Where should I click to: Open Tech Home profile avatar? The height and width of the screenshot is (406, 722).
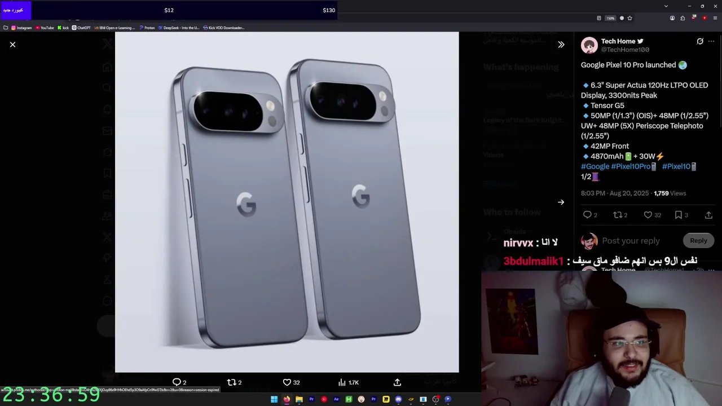(589, 46)
